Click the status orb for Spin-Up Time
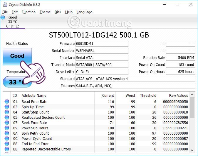198x156 pixels. pyautogui.click(x=7, y=107)
